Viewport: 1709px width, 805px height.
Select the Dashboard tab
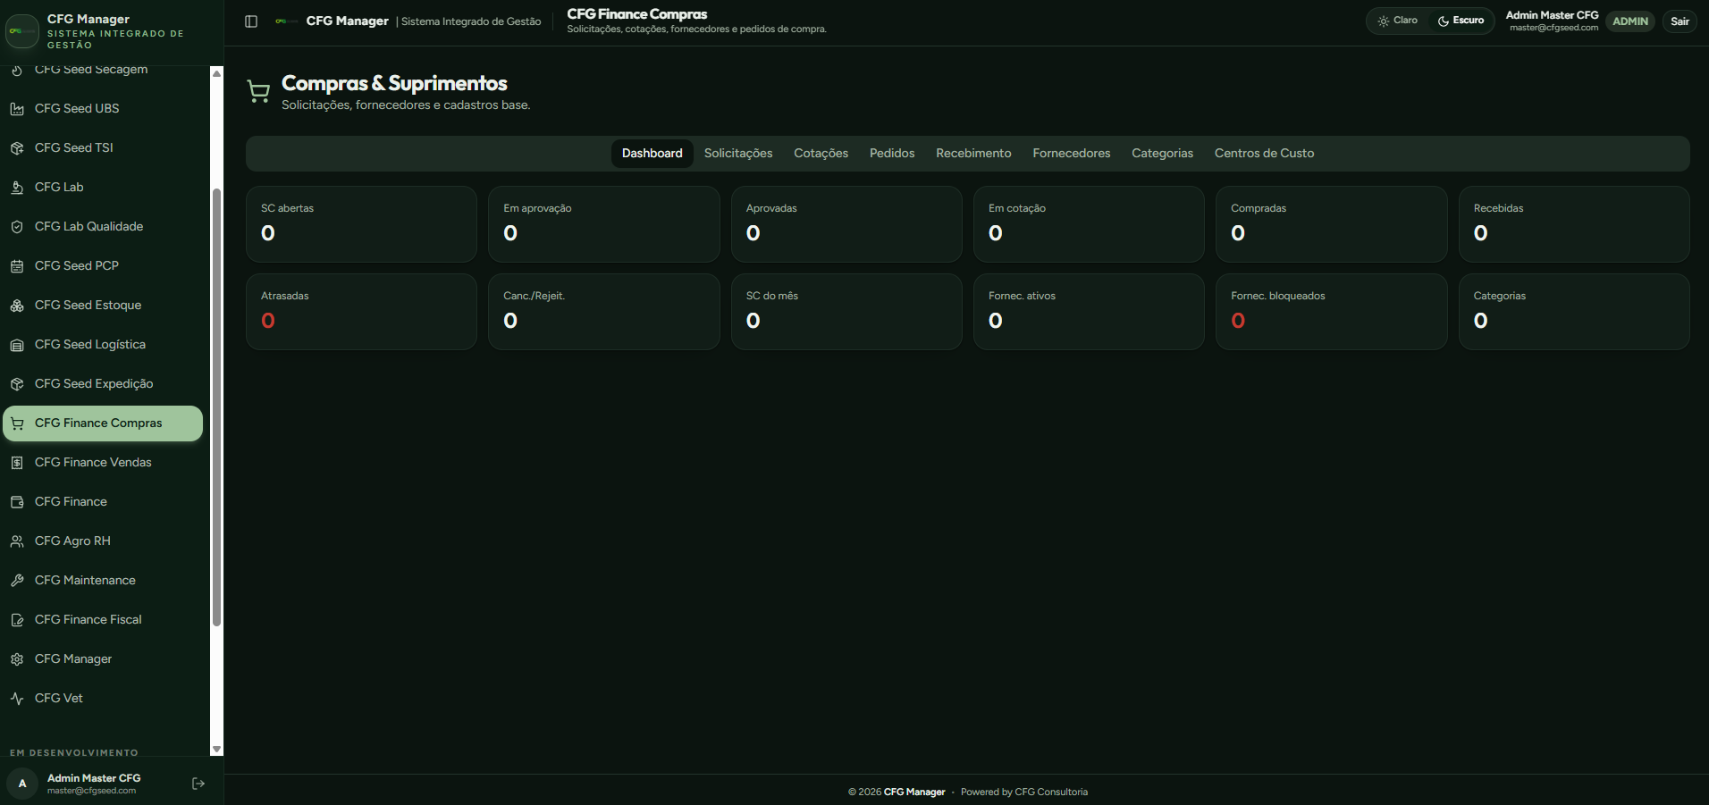[652, 154]
